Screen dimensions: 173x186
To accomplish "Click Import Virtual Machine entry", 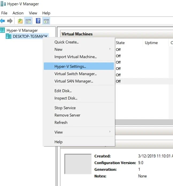I will [75, 57].
